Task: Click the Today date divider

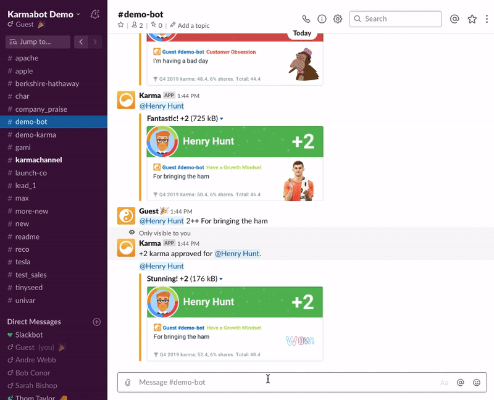Action: 302,33
